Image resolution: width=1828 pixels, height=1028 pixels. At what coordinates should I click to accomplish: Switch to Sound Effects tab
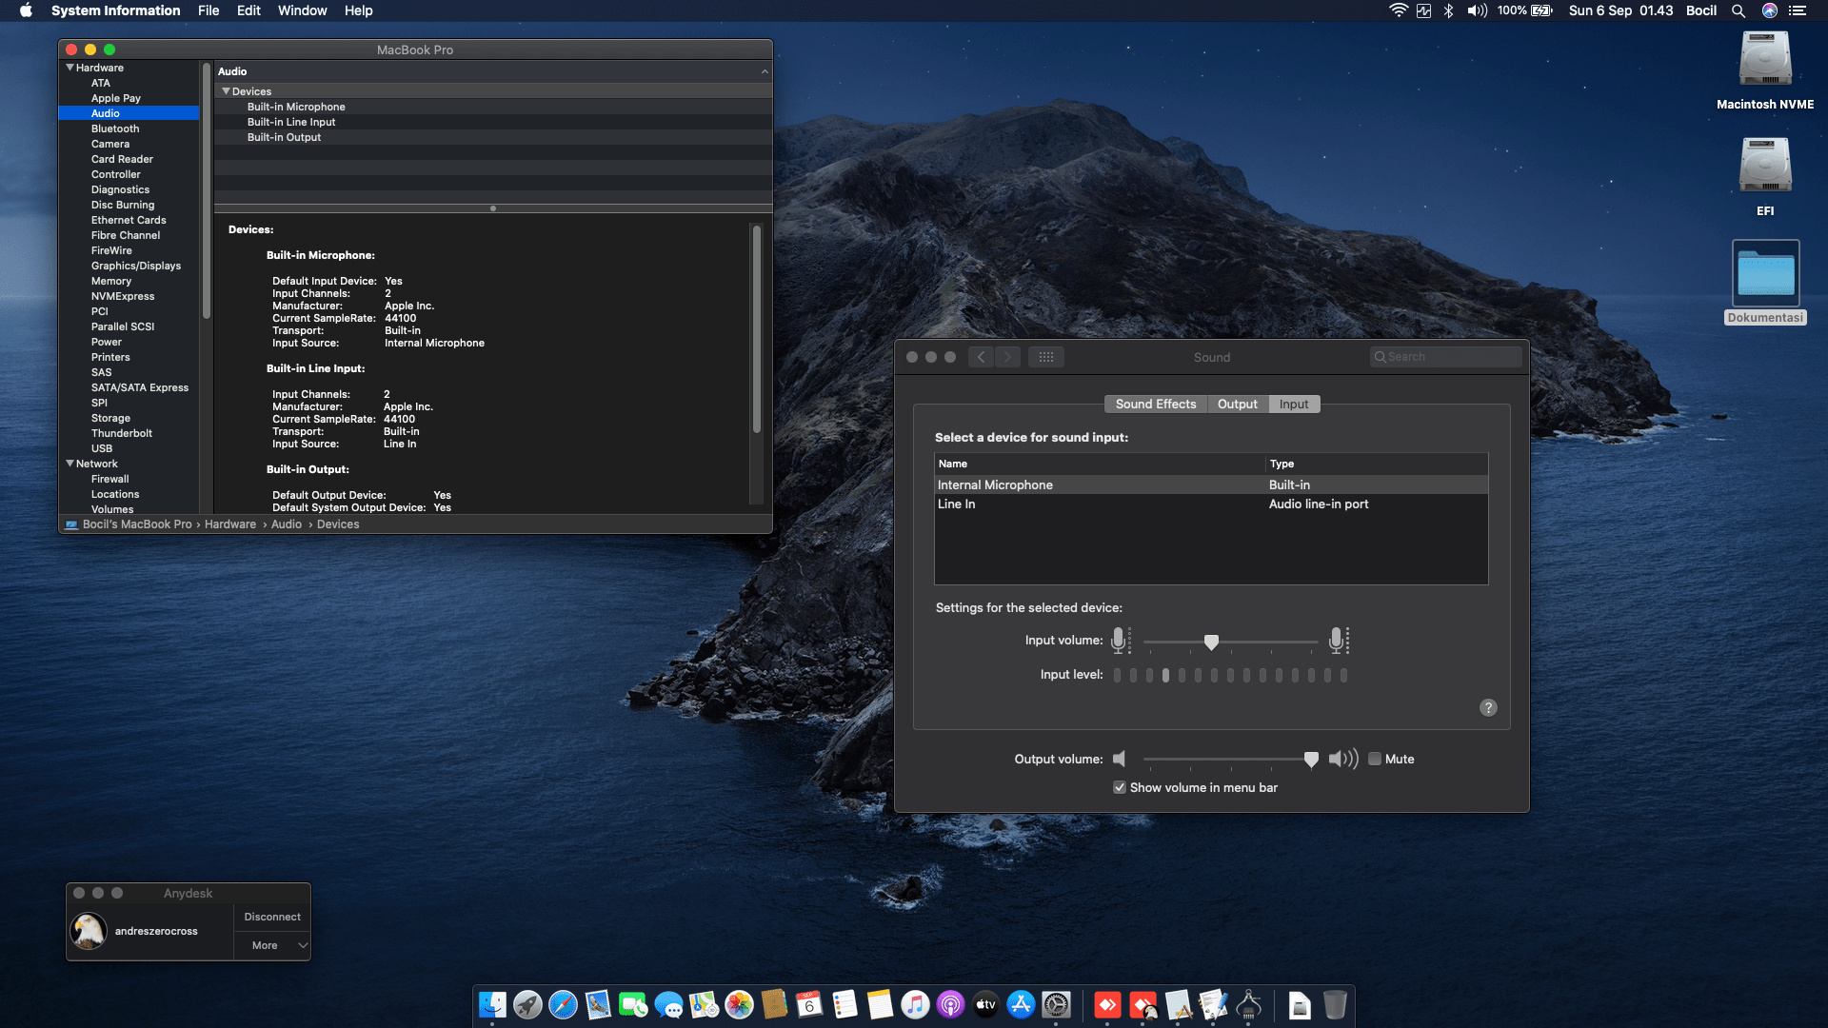pyautogui.click(x=1155, y=404)
